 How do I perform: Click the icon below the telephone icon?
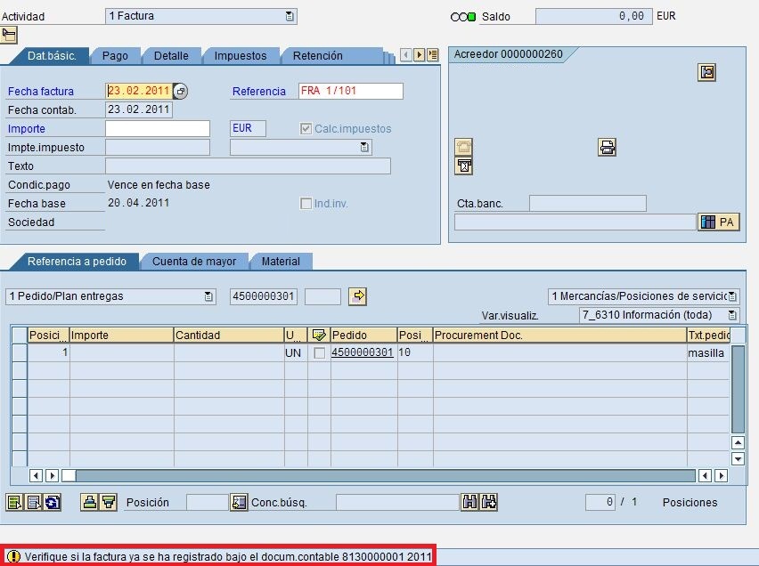(x=464, y=166)
